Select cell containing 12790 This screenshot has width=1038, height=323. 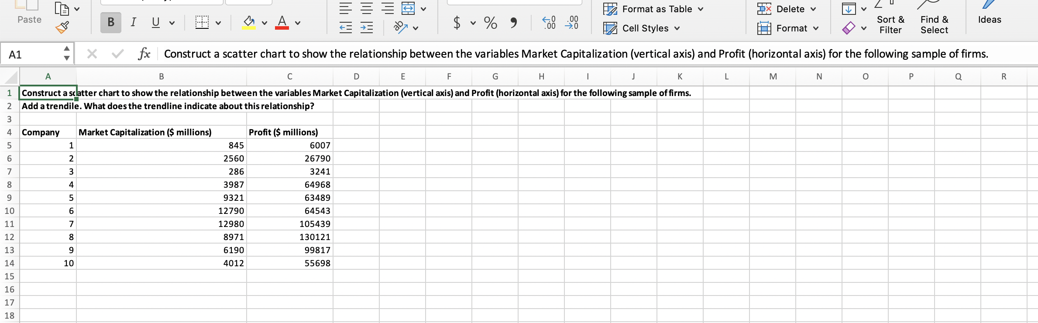coord(162,211)
